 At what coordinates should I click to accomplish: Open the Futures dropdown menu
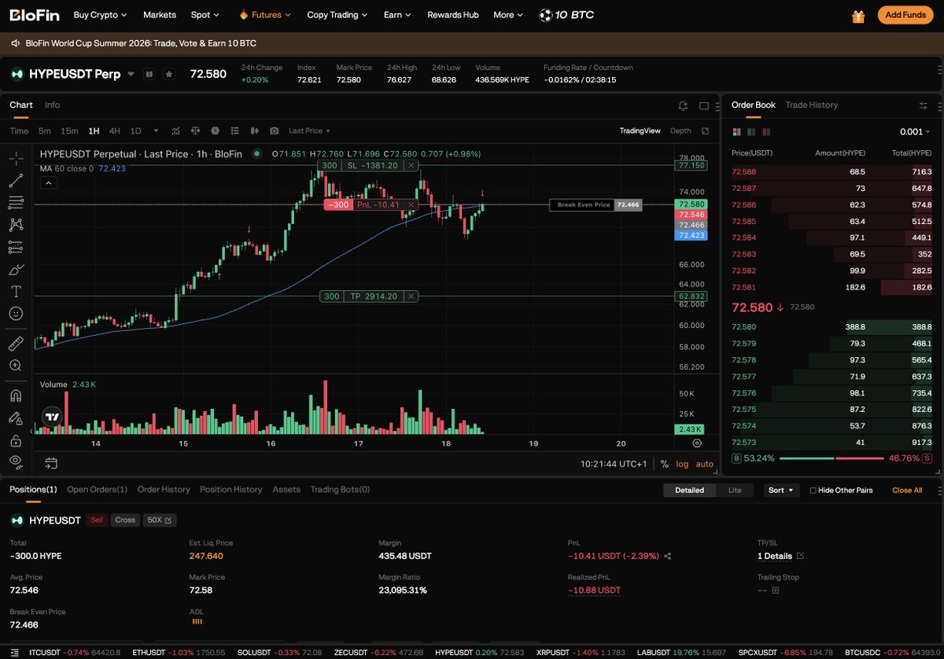click(x=265, y=15)
